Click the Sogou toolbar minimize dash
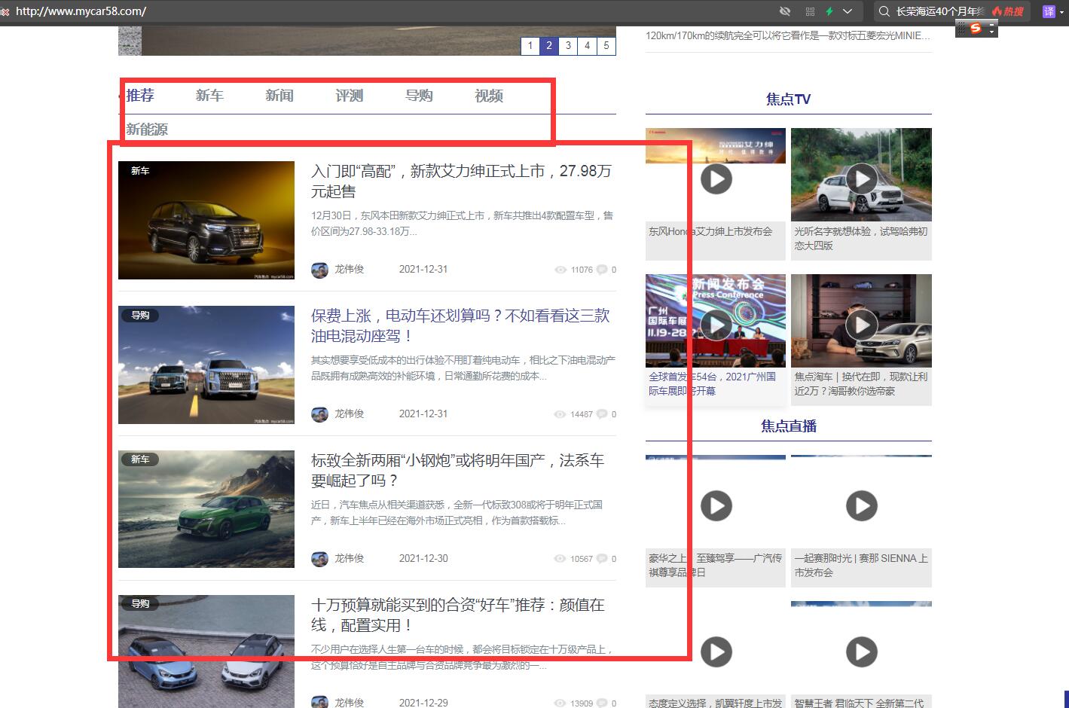 [x=991, y=25]
